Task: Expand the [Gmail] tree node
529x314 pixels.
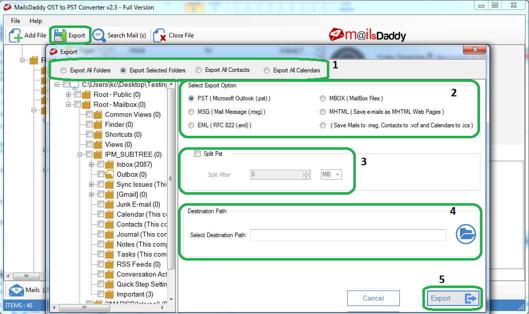Action: [91, 195]
